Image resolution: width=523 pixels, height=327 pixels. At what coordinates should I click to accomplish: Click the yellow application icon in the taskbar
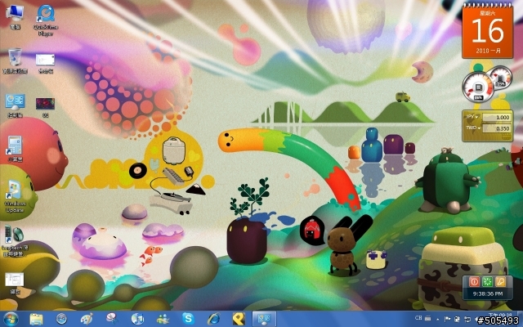point(239,319)
